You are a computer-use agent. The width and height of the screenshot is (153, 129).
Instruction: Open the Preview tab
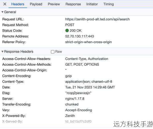[x=54, y=4]
